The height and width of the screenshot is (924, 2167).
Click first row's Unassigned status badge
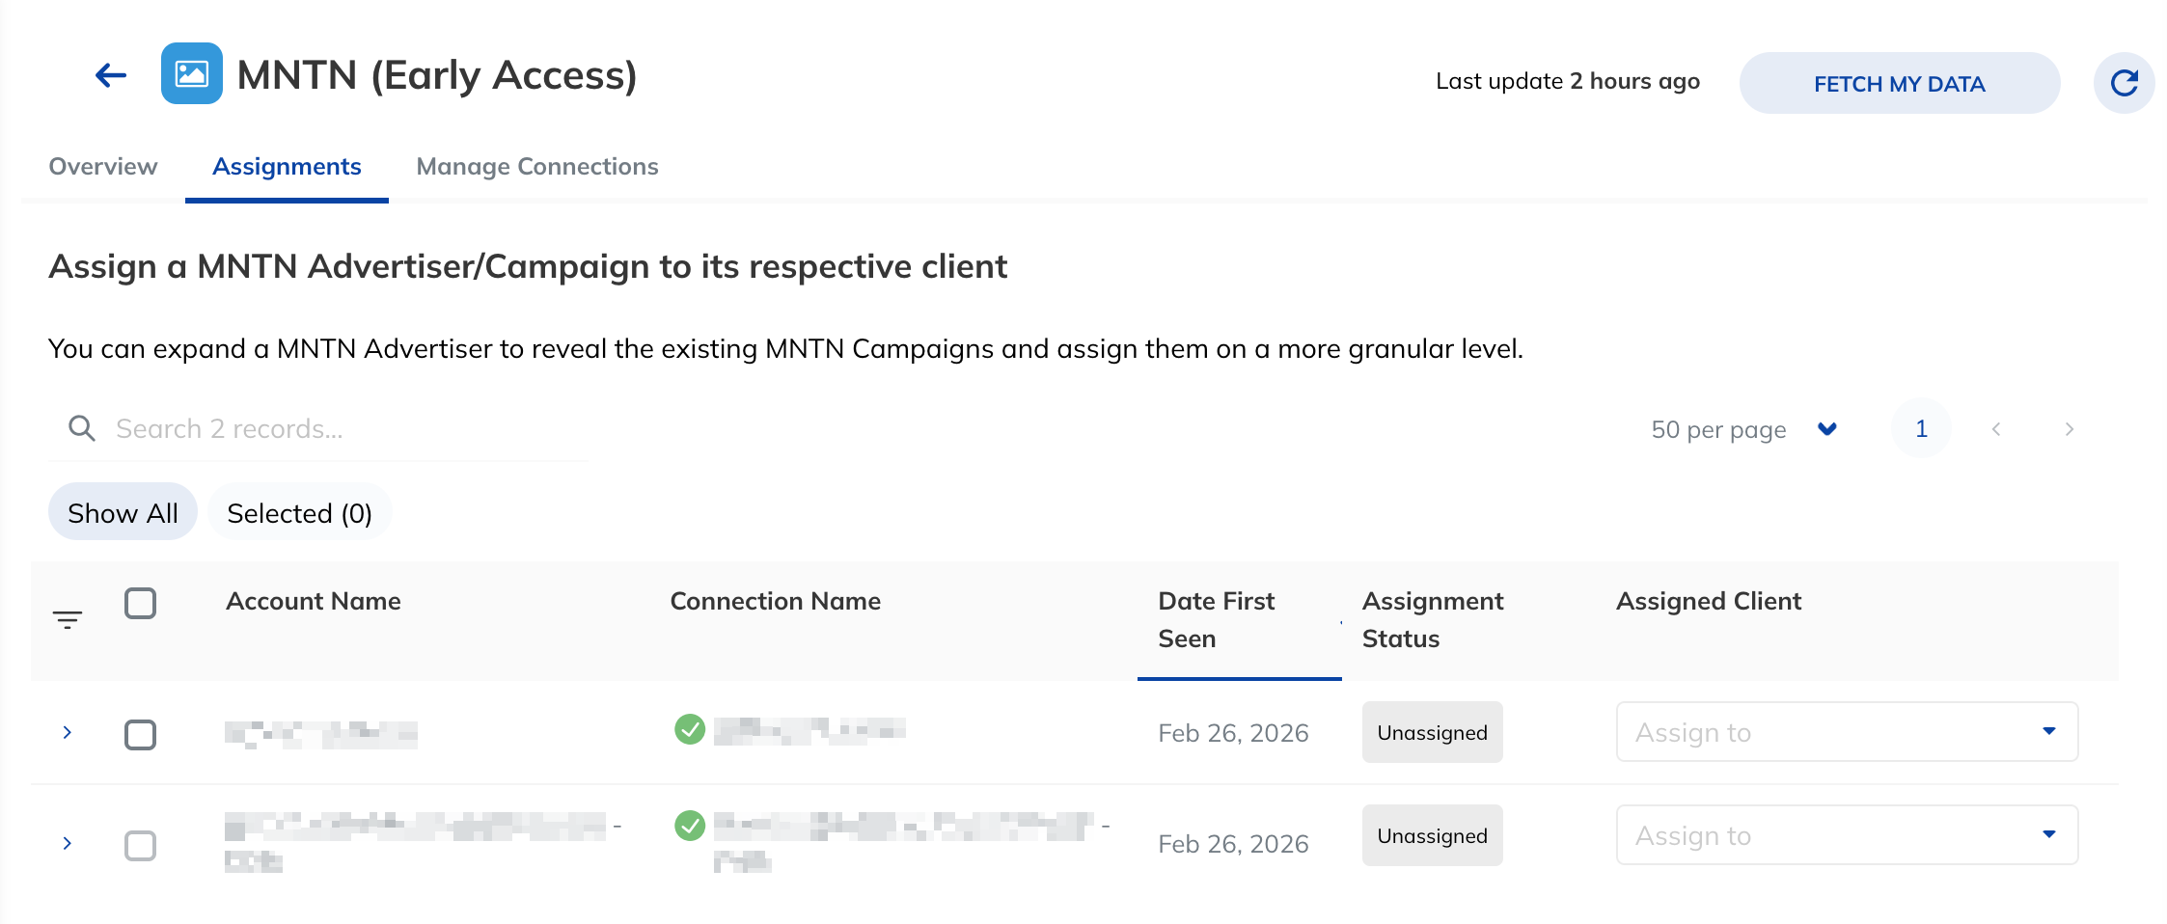point(1432,732)
